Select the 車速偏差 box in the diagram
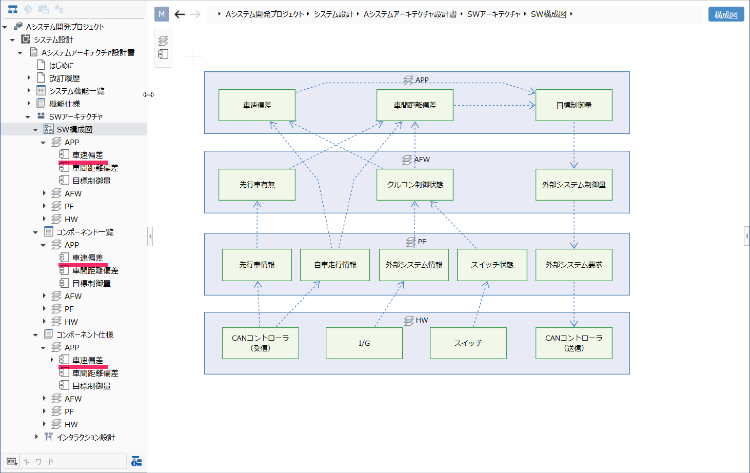 tap(257, 105)
